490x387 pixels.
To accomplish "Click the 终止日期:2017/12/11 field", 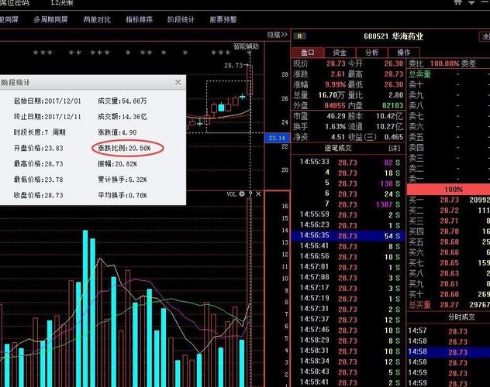I will click(47, 117).
